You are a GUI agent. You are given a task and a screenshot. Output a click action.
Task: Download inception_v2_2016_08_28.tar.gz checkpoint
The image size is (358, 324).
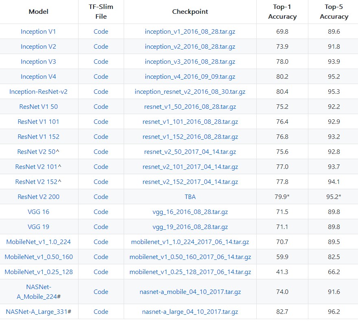pyautogui.click(x=190, y=46)
